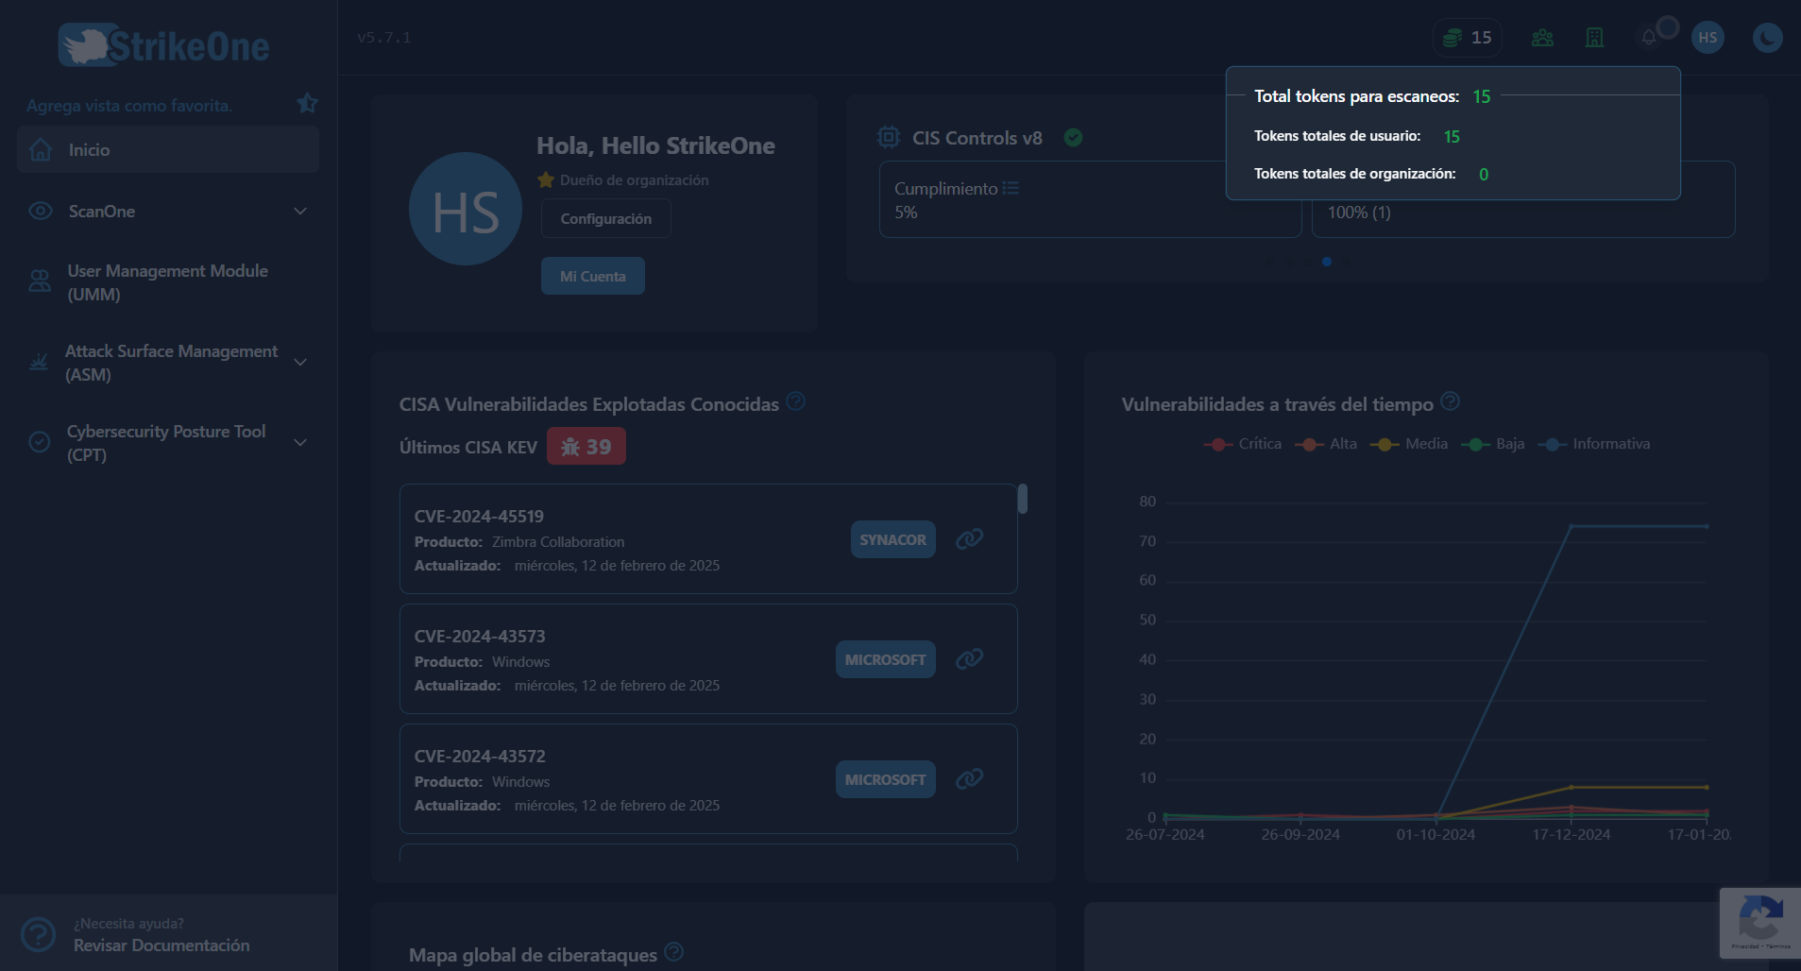Click the Mi Cuenta button
1801x971 pixels.
click(593, 276)
